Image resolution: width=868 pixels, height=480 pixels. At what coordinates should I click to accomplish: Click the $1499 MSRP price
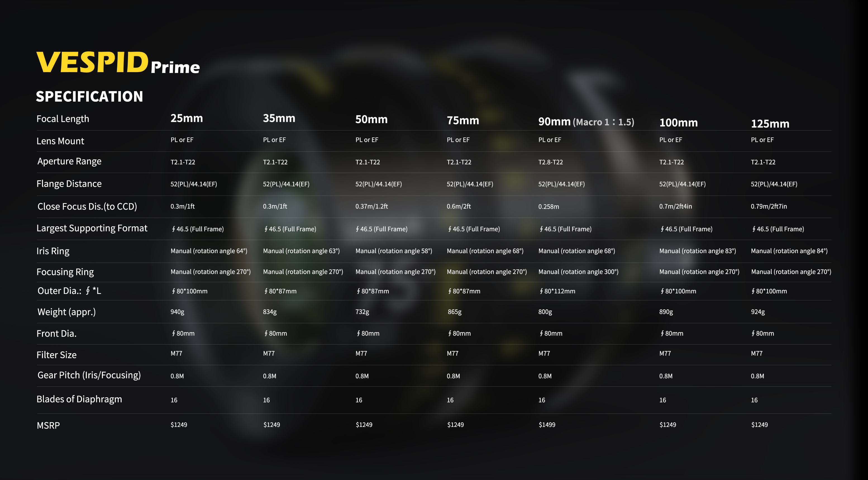pos(547,425)
